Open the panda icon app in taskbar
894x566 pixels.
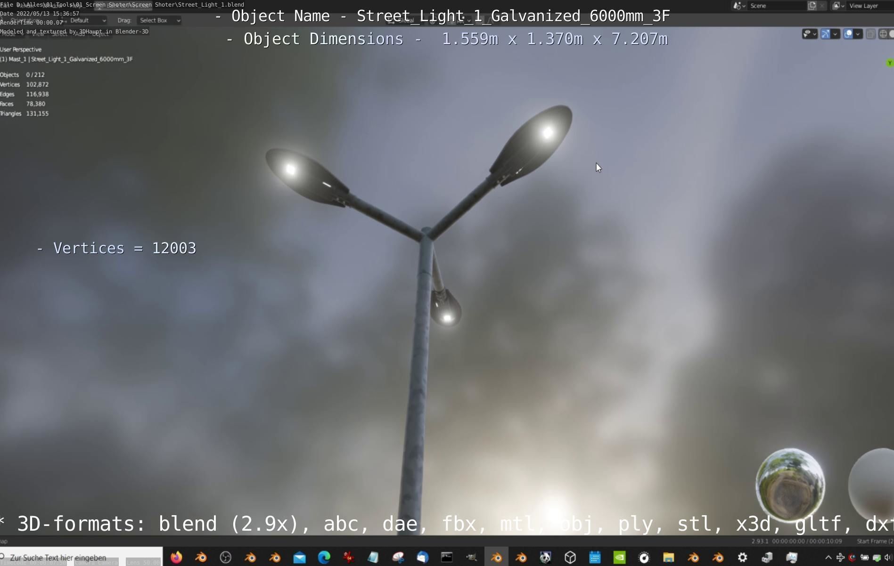(545, 558)
